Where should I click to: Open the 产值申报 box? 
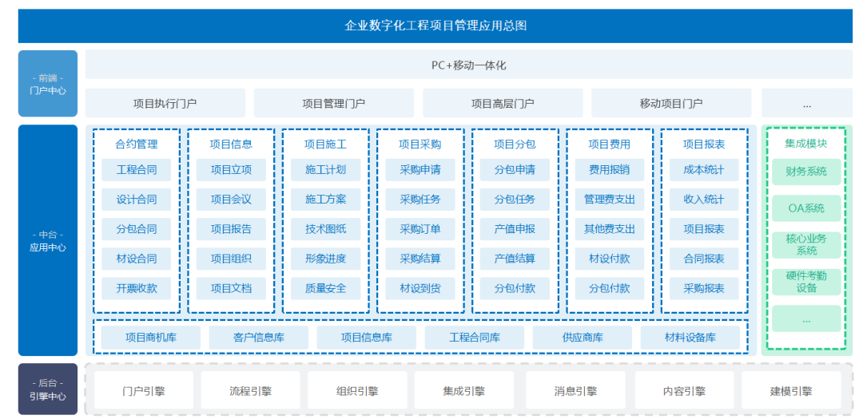[x=515, y=229]
